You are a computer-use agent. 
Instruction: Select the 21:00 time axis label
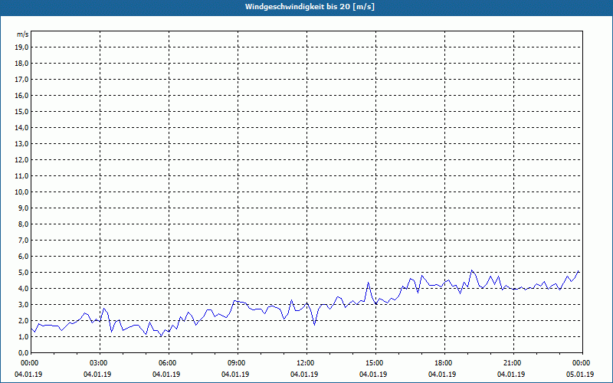(513, 363)
